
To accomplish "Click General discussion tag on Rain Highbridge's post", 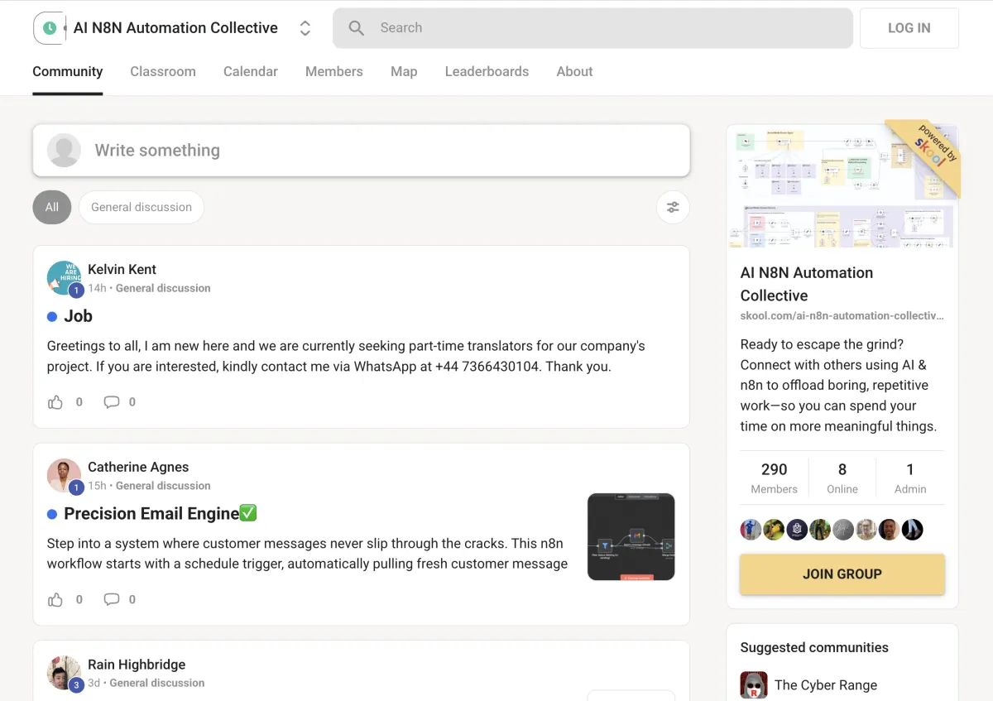I will [157, 683].
